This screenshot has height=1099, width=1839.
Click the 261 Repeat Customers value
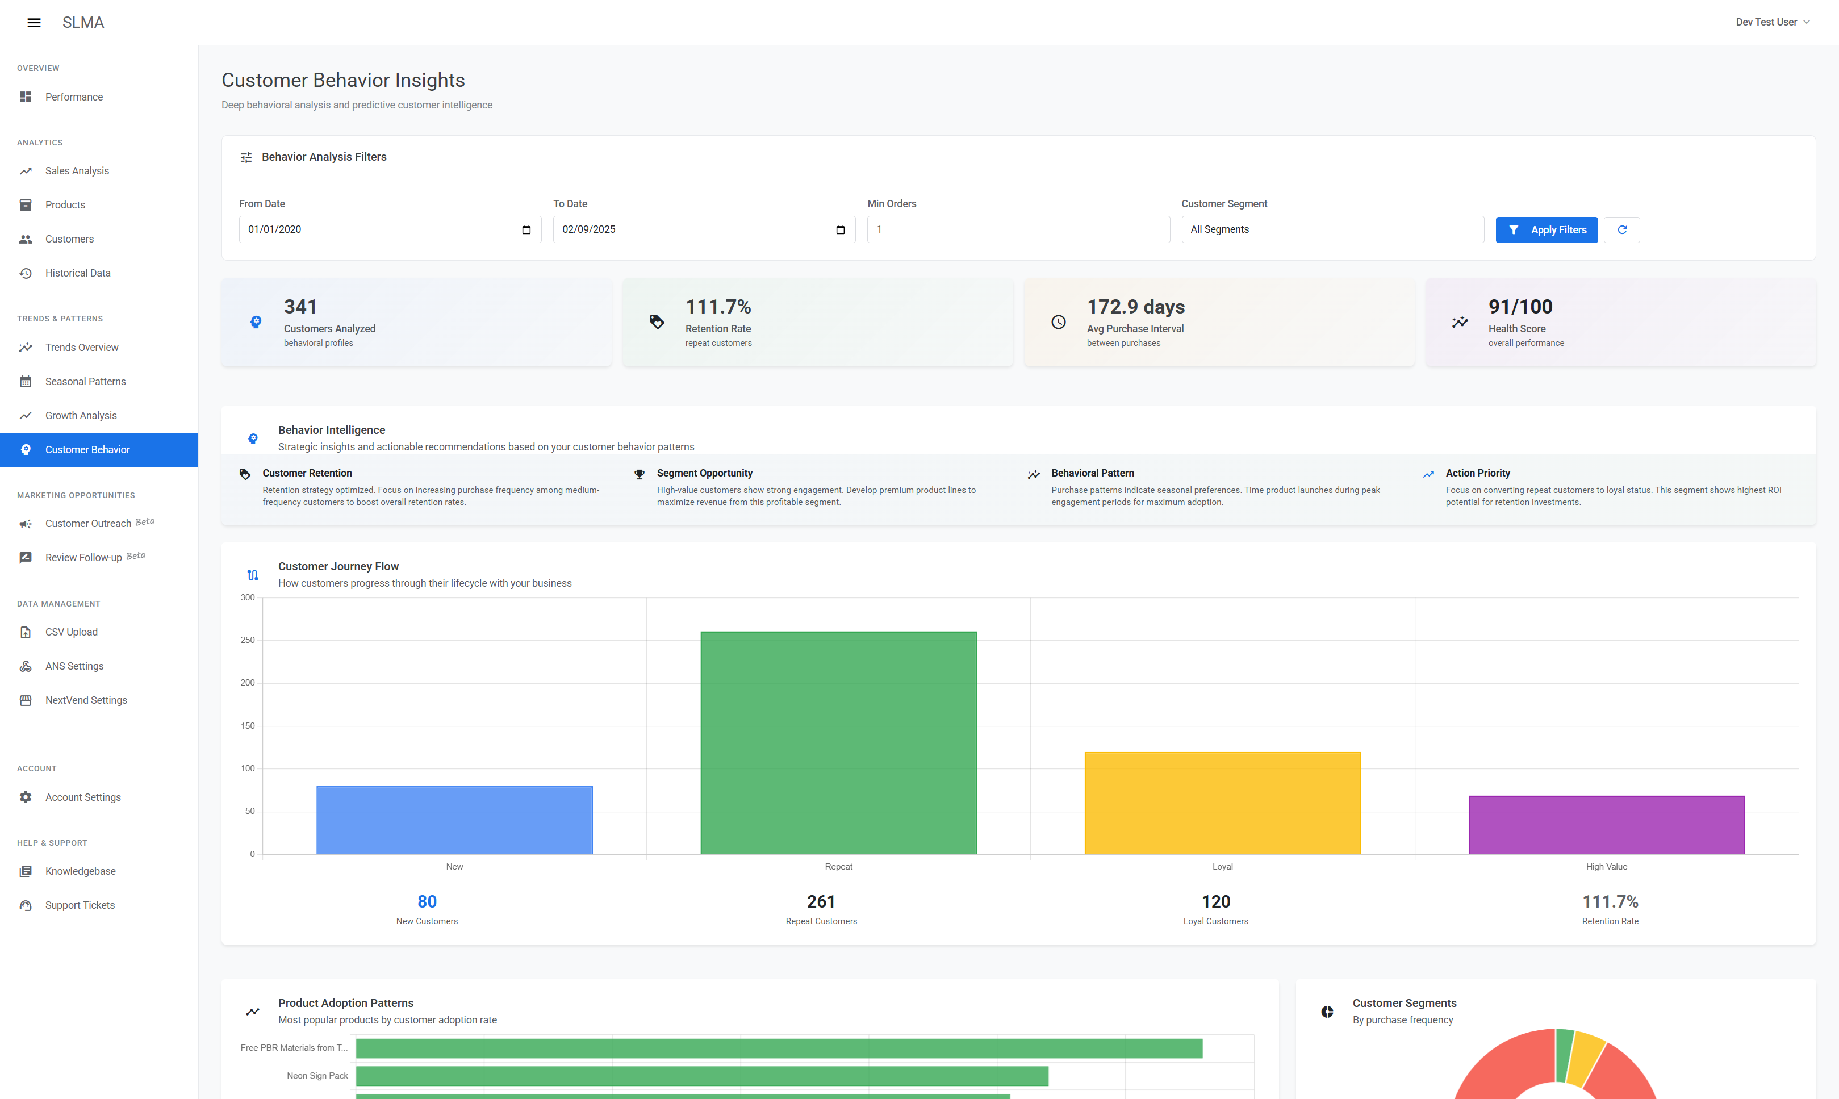click(x=821, y=902)
